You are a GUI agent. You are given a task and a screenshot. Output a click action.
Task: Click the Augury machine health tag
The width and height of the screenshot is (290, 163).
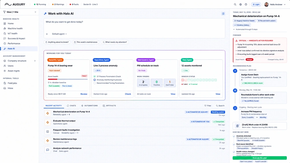pyautogui.click(x=244, y=21)
